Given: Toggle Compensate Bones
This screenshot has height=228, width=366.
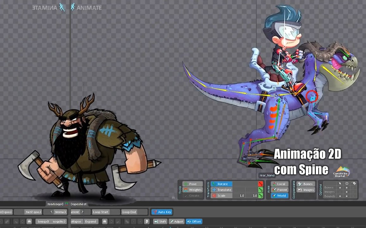Looking at the screenshot, I should (306, 184).
